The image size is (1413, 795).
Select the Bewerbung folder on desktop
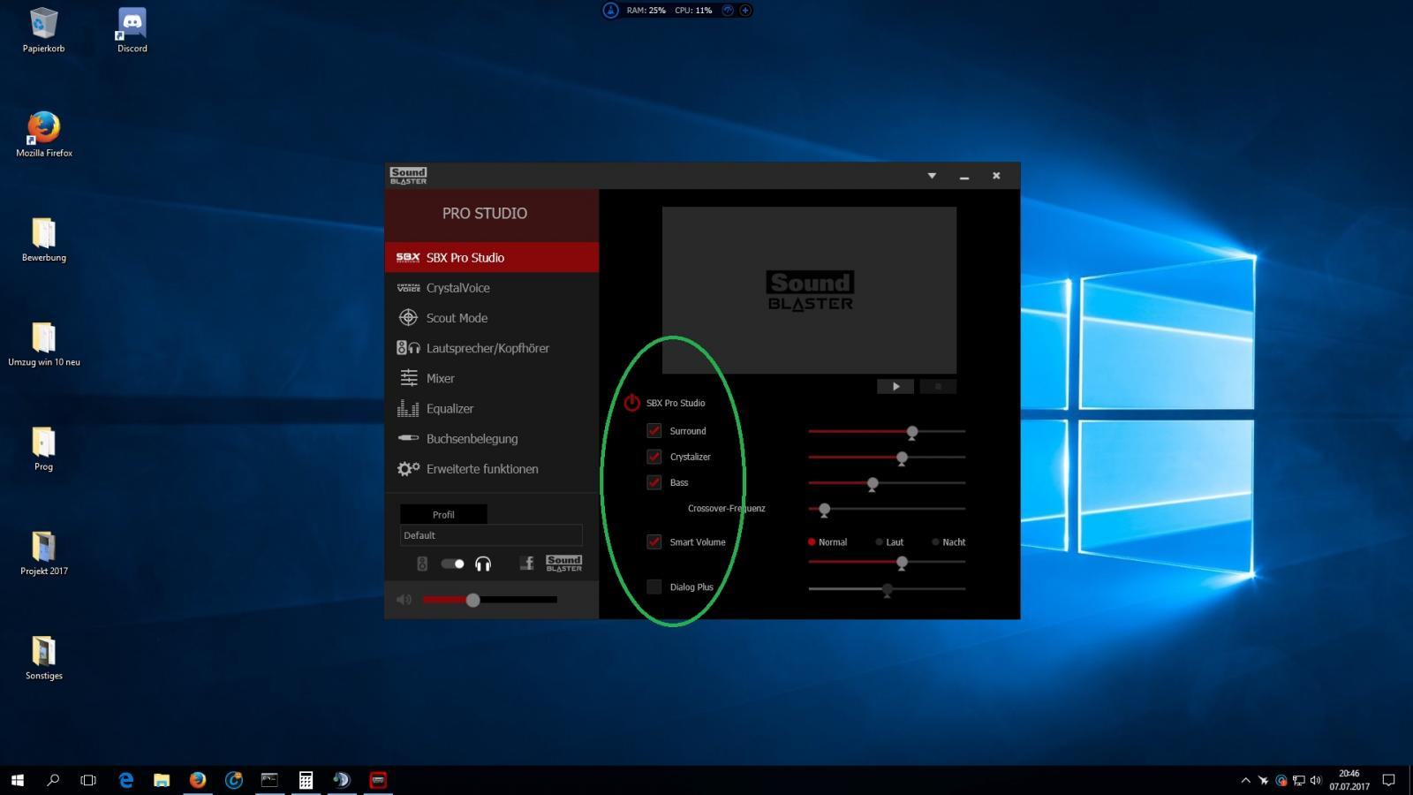(43, 239)
